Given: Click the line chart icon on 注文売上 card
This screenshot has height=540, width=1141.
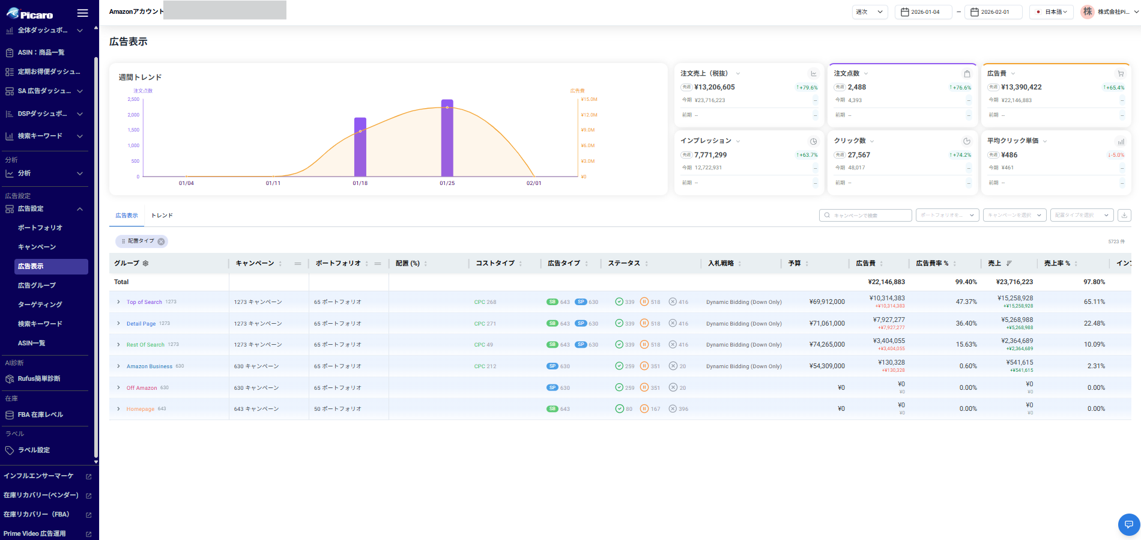Looking at the screenshot, I should (x=814, y=74).
